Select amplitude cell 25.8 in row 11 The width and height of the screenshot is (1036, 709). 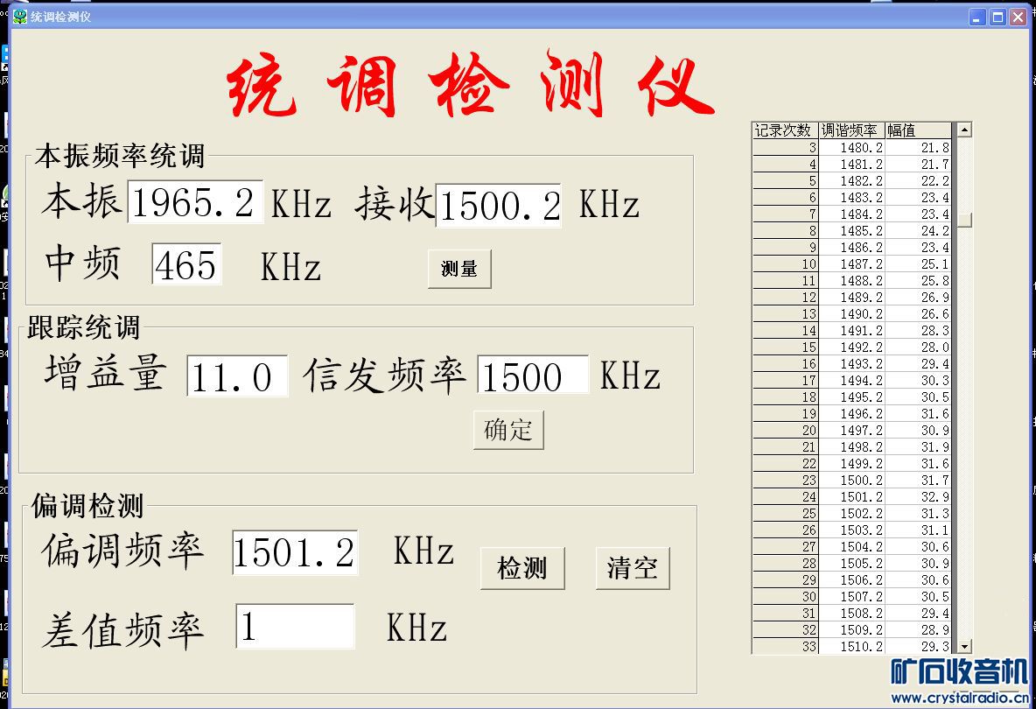coord(918,280)
